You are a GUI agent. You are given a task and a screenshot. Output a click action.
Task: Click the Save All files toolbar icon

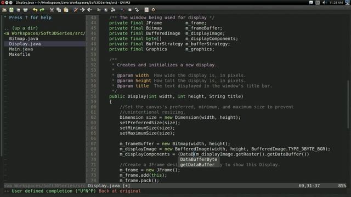tap(18, 10)
